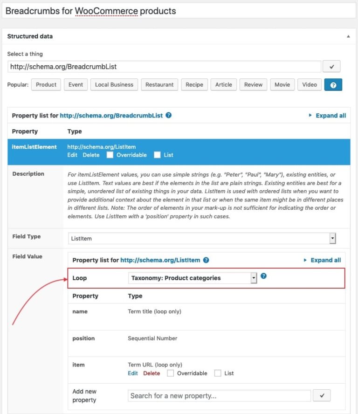Click the Structured data panel heading

pos(30,36)
